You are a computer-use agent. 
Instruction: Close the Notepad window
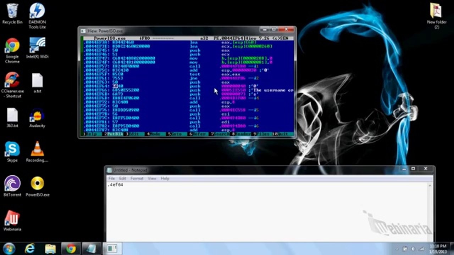(426, 169)
